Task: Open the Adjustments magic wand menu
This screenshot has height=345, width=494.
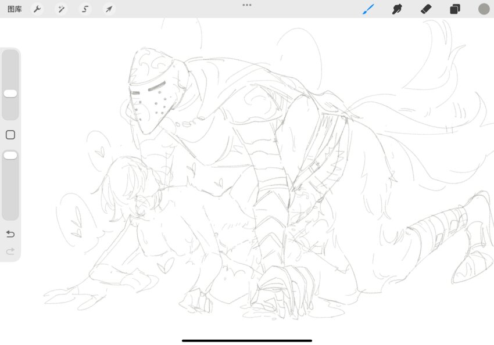Action: (x=61, y=9)
